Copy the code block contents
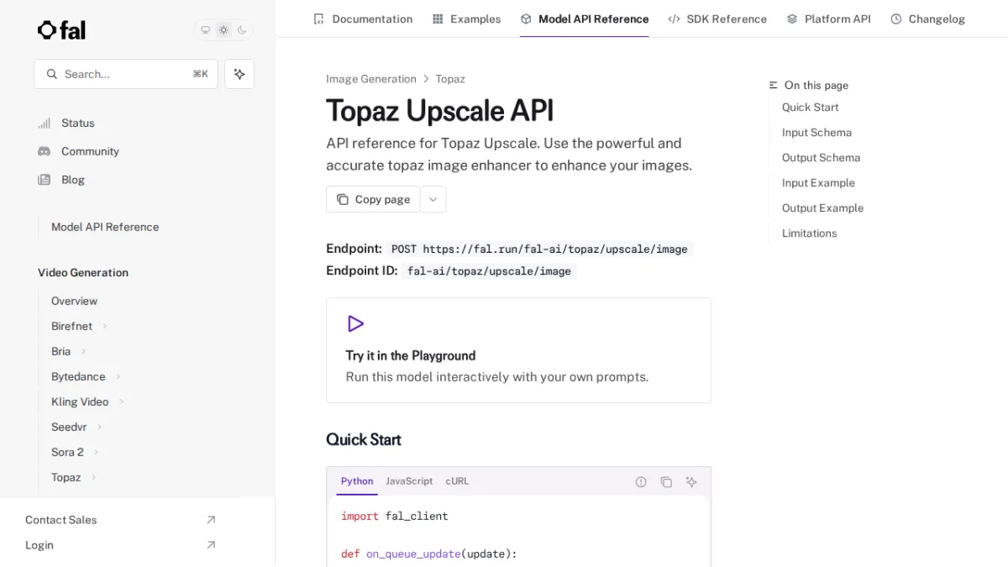 (x=666, y=482)
